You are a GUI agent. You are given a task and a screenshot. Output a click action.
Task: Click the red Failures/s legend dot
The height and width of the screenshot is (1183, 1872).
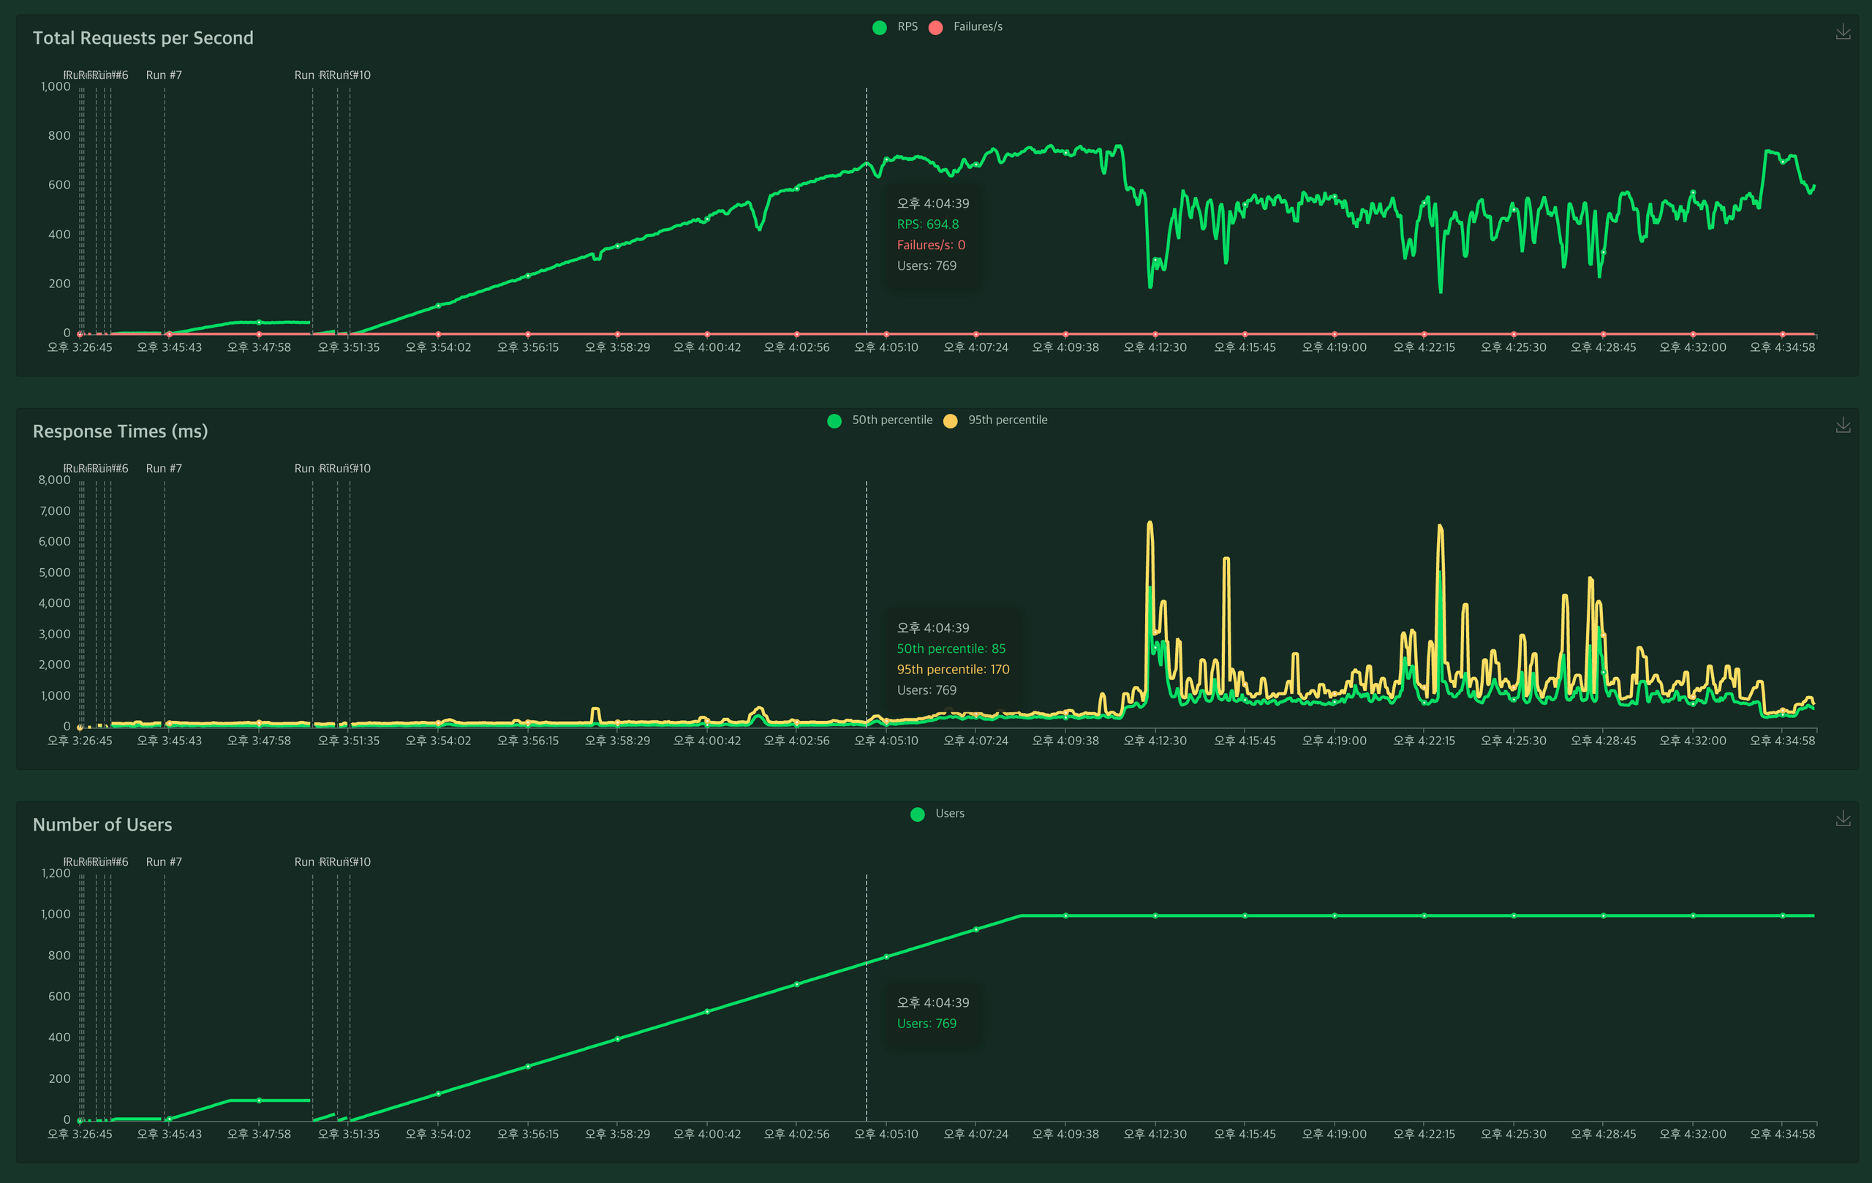(x=936, y=27)
